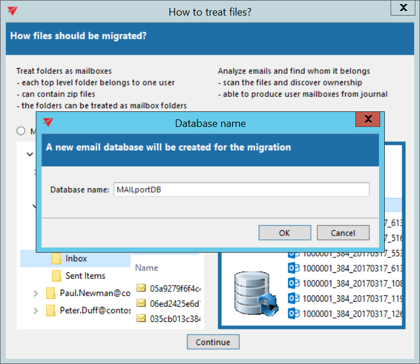Click the app logo in Database name dialog

(48, 123)
